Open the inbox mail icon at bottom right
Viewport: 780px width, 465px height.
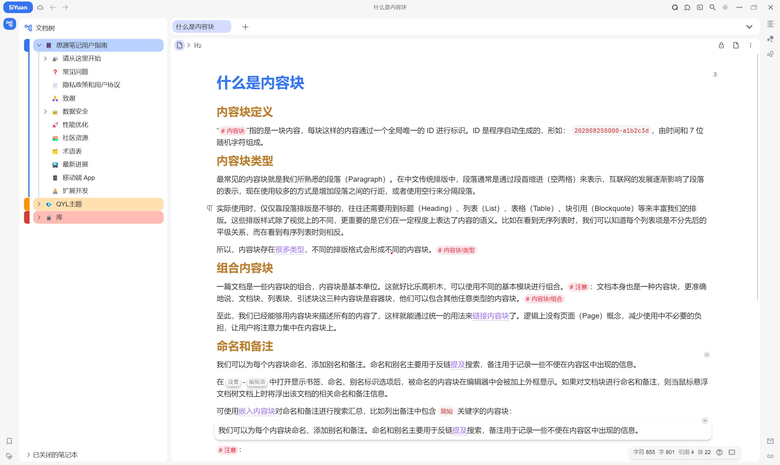(x=770, y=441)
